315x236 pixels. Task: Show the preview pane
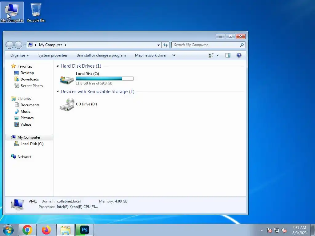(x=228, y=55)
